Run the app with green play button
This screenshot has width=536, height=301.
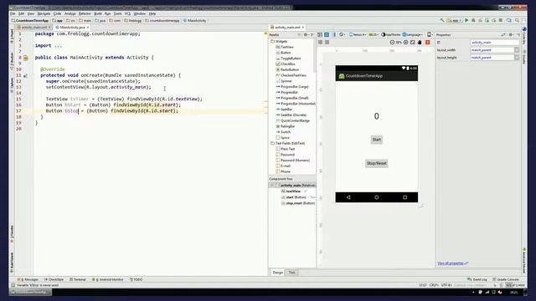click(466, 20)
